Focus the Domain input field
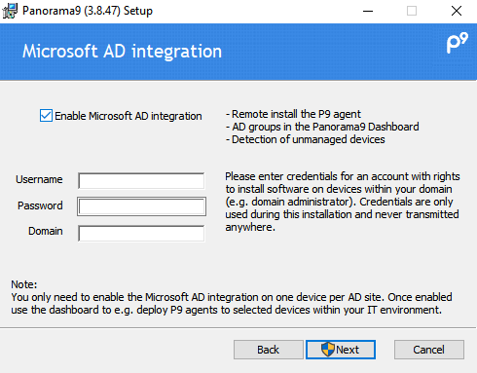 tap(141, 234)
